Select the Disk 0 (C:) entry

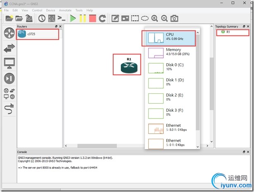click(171, 68)
